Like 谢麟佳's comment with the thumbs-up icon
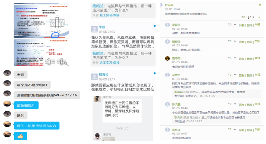The width and height of the screenshot is (266, 144). coord(235,42)
